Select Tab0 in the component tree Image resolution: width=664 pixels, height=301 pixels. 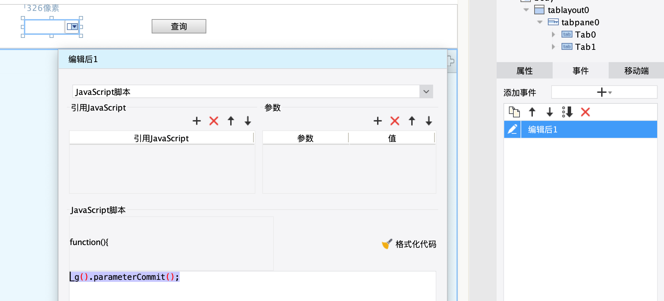[585, 34]
